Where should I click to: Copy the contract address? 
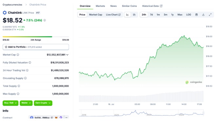pos(52,117)
